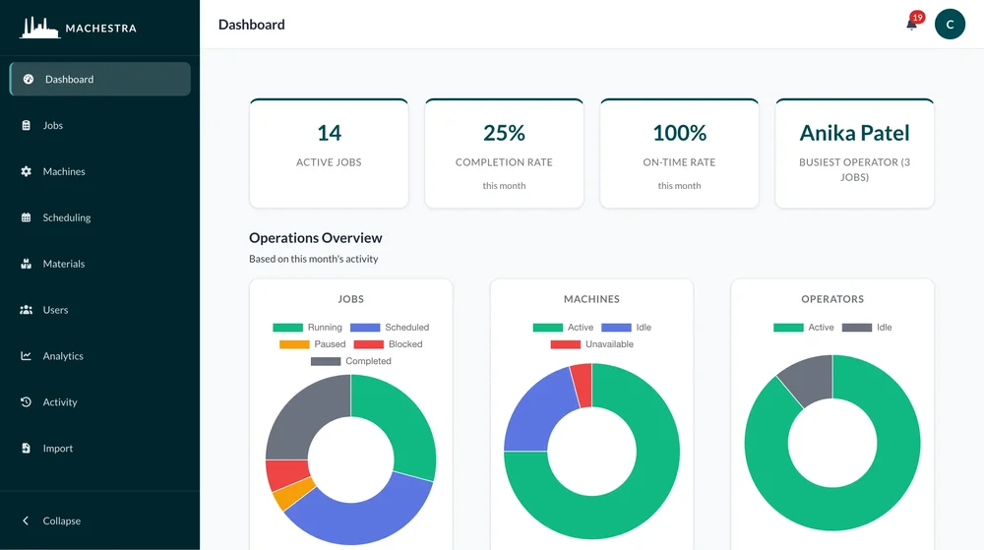Click blue Idle segment of Machines donut
The height and width of the screenshot is (550, 984).
tap(537, 414)
